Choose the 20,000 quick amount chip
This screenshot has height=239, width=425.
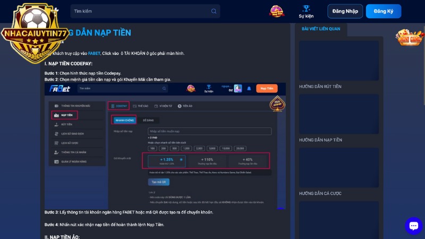[x=240, y=149]
